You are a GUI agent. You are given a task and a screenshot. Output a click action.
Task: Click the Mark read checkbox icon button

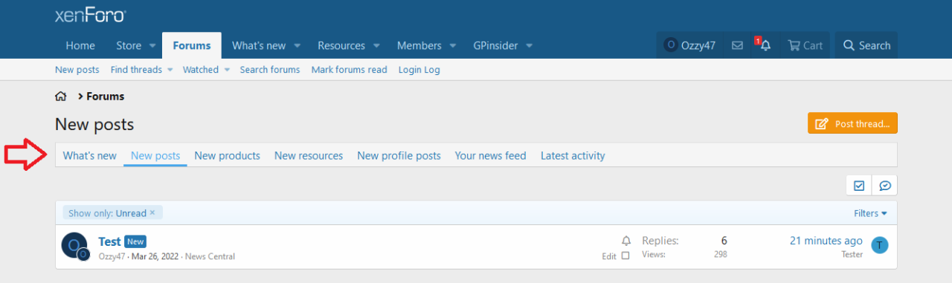(858, 185)
